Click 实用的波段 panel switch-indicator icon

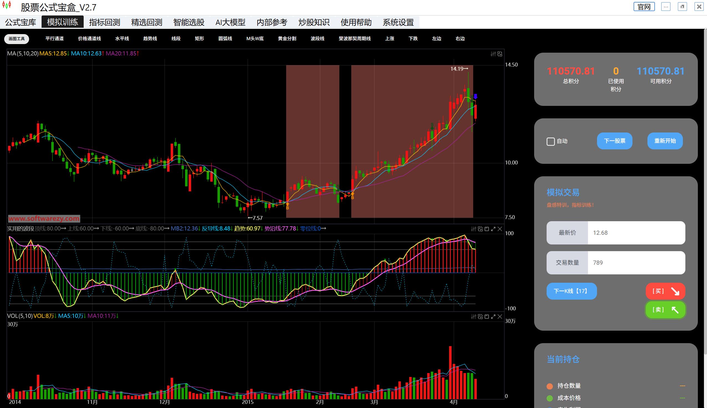click(480, 229)
